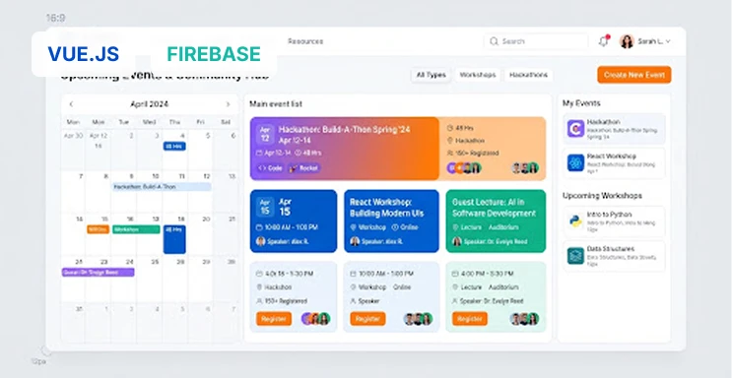Click attendee avatars on Lecture register card
The width and height of the screenshot is (732, 378).
pyautogui.click(x=525, y=319)
